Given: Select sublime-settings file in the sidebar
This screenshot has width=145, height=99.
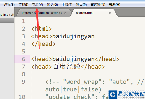Looking at the screenshot, I should [x=7, y=15].
